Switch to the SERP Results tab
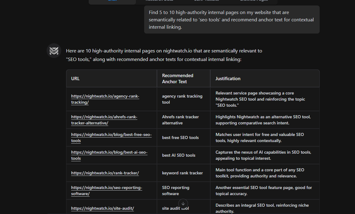Image resolution: width=355 pixels, height=214 pixels. pos(207,1)
